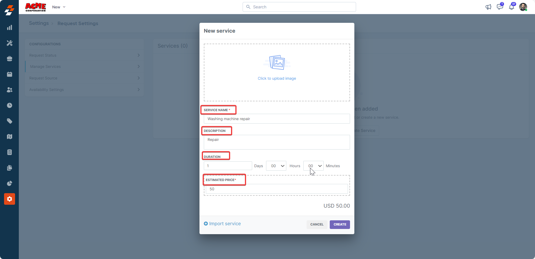Click the Import service link
Image resolution: width=535 pixels, height=259 pixels.
(x=222, y=223)
